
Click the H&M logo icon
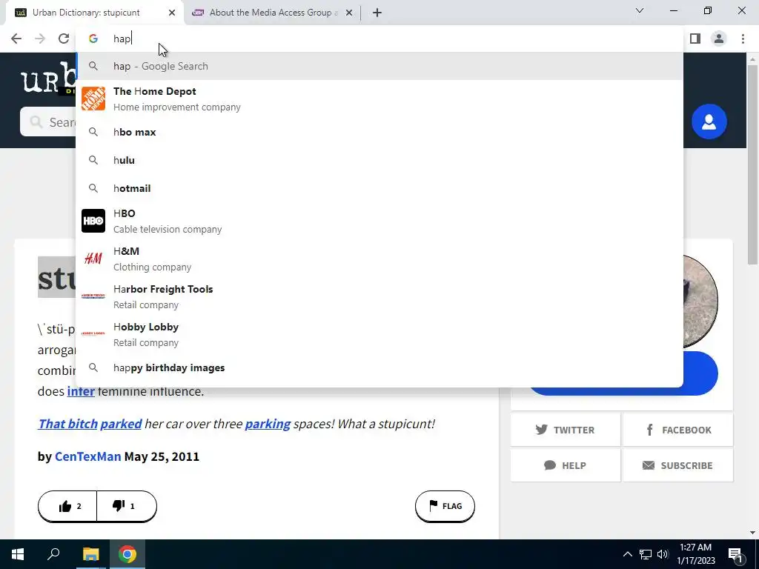click(93, 259)
